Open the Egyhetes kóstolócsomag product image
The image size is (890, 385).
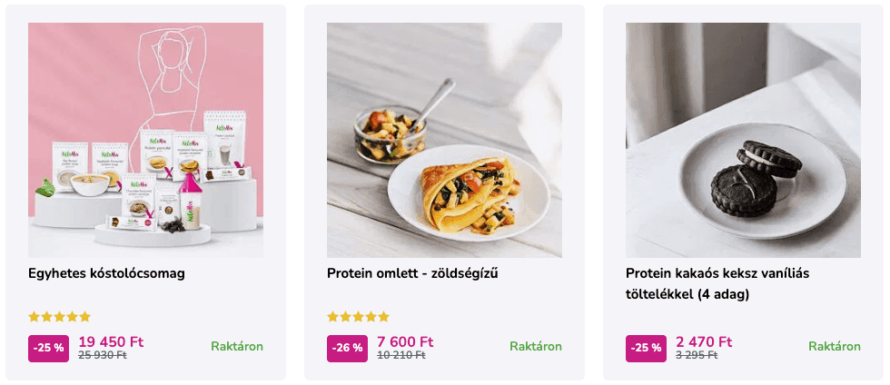tap(145, 140)
